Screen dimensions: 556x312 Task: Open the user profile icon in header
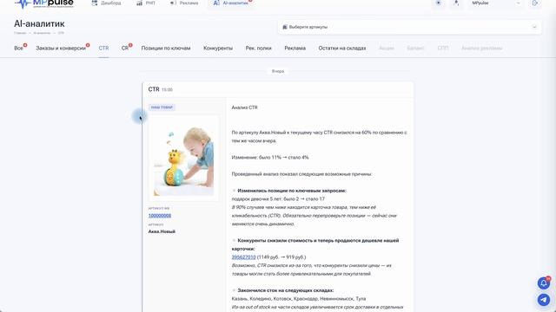[456, 3]
